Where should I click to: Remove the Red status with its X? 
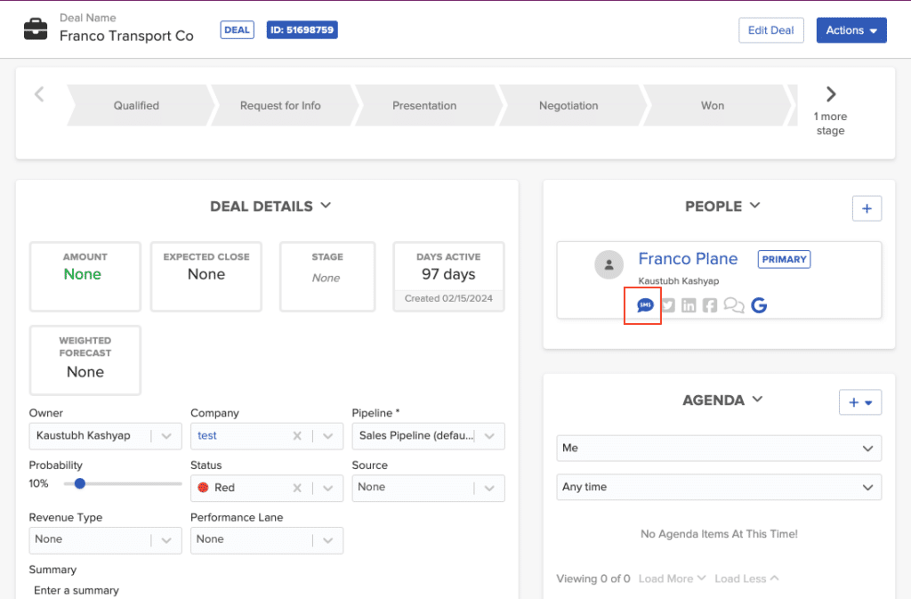[x=296, y=488]
